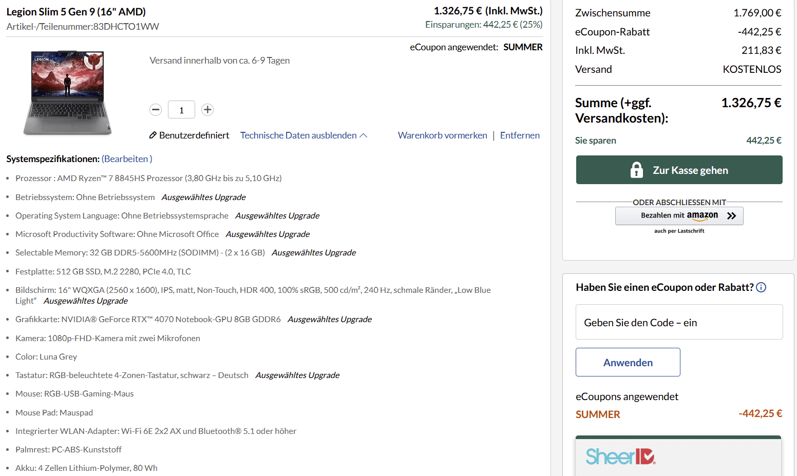
Task: Click the quantity input field
Action: [181, 110]
